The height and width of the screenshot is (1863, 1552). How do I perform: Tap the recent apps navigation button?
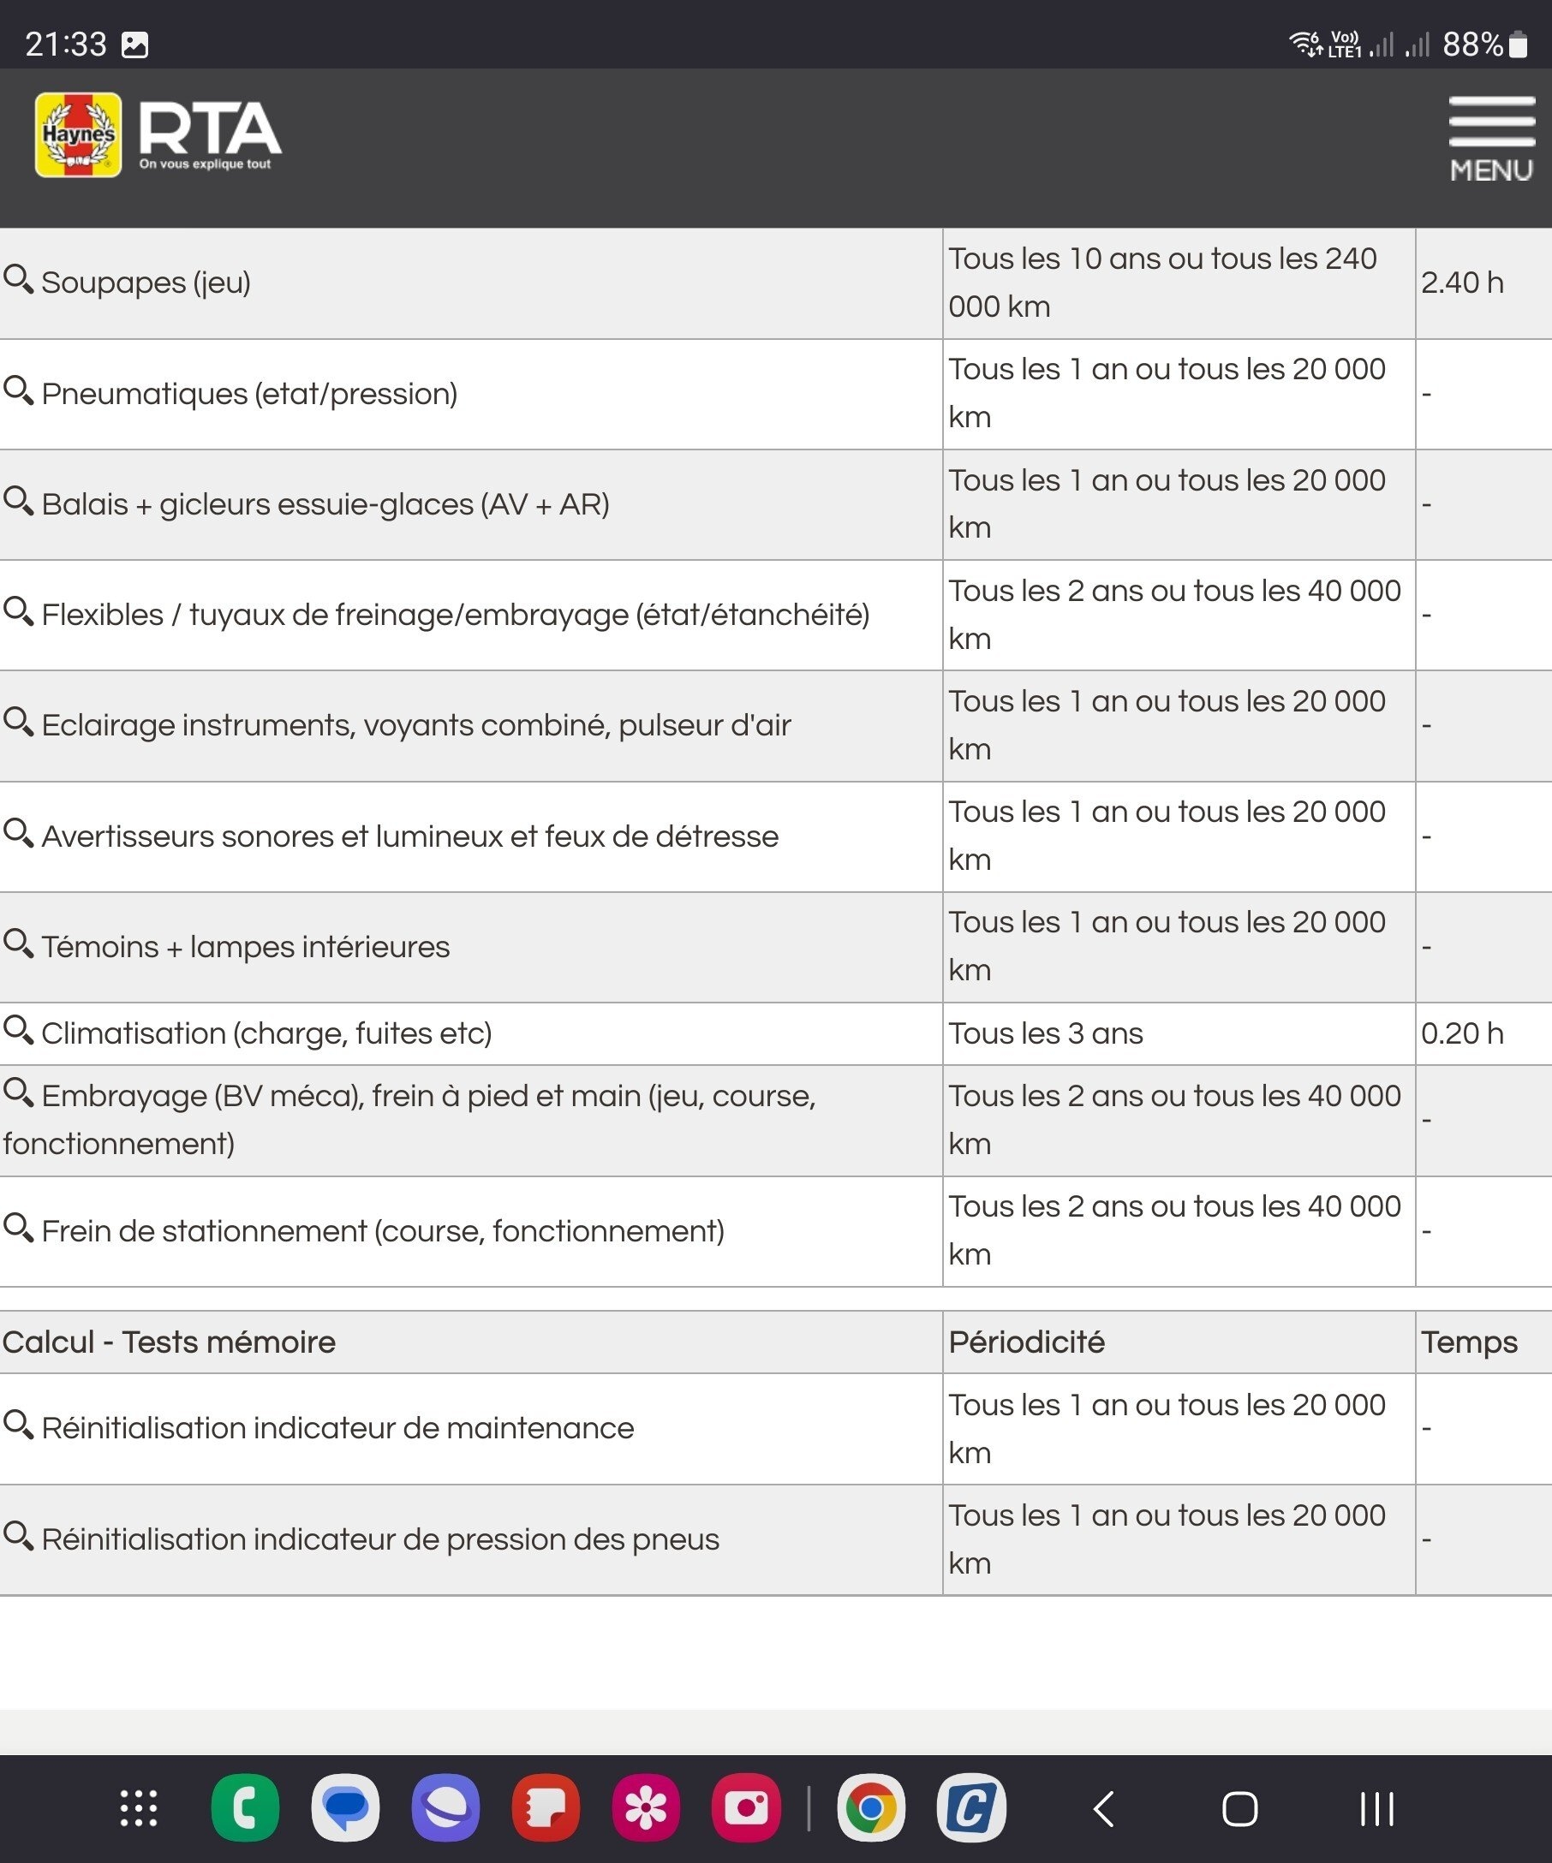tap(1377, 1809)
